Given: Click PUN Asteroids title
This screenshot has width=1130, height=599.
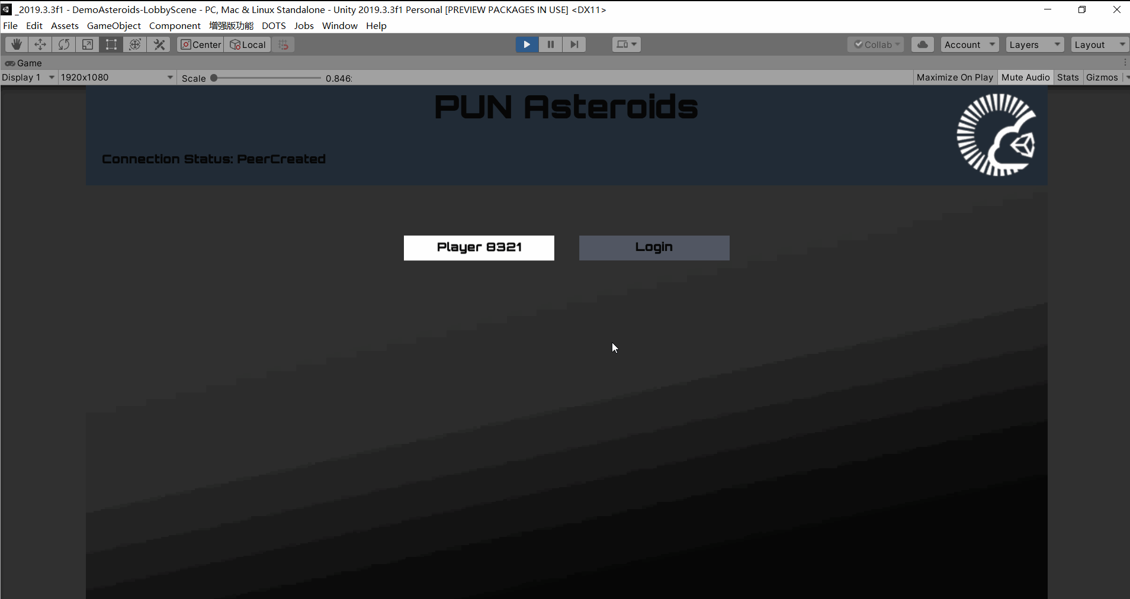Looking at the screenshot, I should click(566, 107).
